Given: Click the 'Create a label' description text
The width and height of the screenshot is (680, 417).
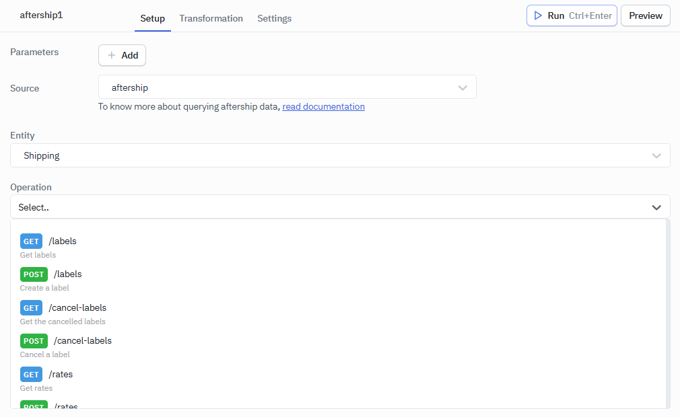Looking at the screenshot, I should [x=44, y=288].
